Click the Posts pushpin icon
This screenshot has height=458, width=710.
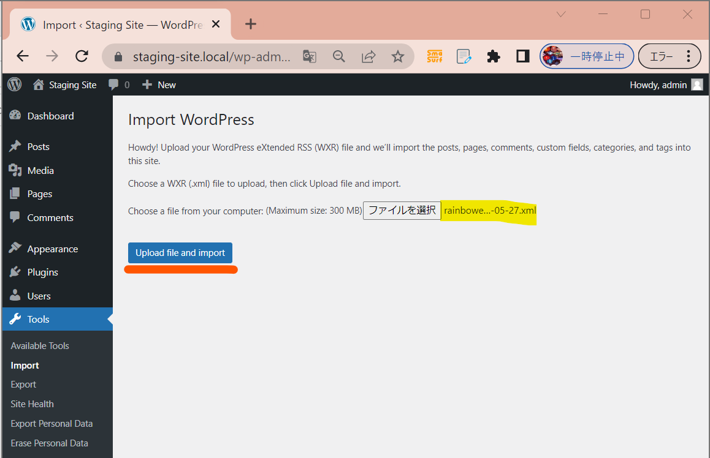tap(15, 146)
